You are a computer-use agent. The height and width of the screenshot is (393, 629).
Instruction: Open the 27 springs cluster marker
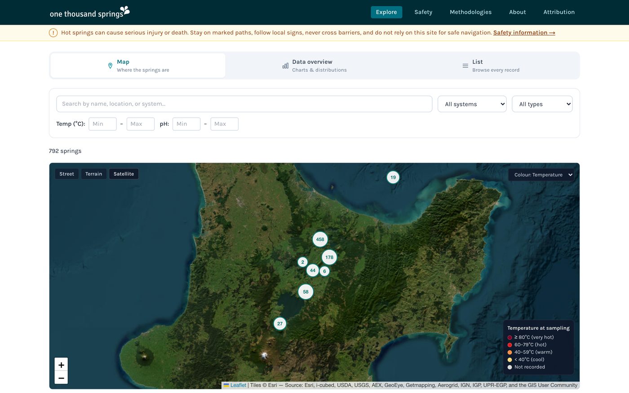click(280, 323)
